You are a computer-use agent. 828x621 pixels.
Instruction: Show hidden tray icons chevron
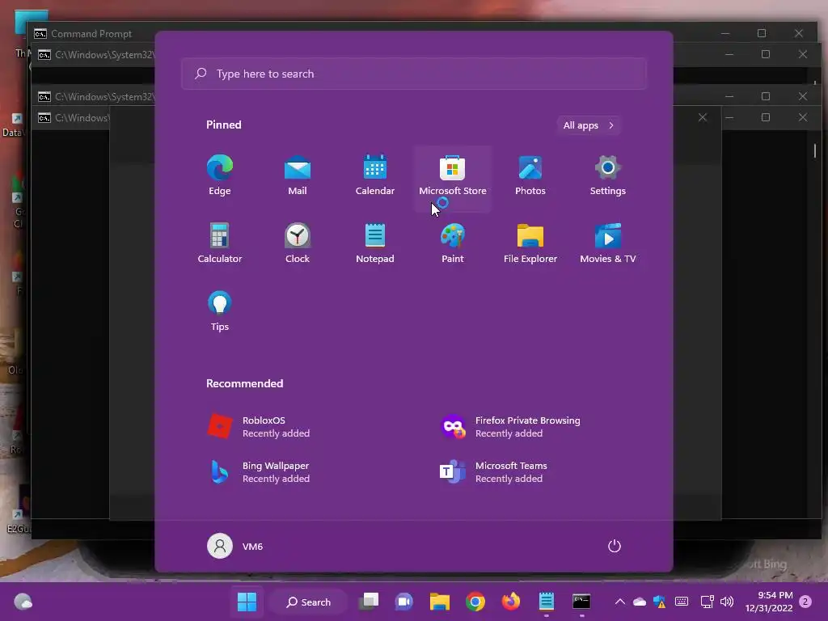[x=620, y=602]
